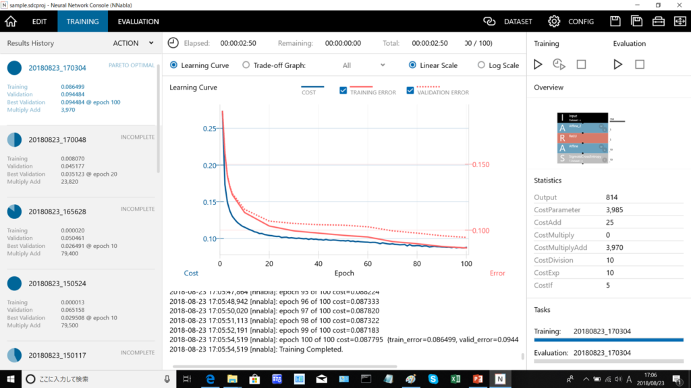
Task: Click the resume training clock-play icon
Action: pyautogui.click(x=559, y=64)
